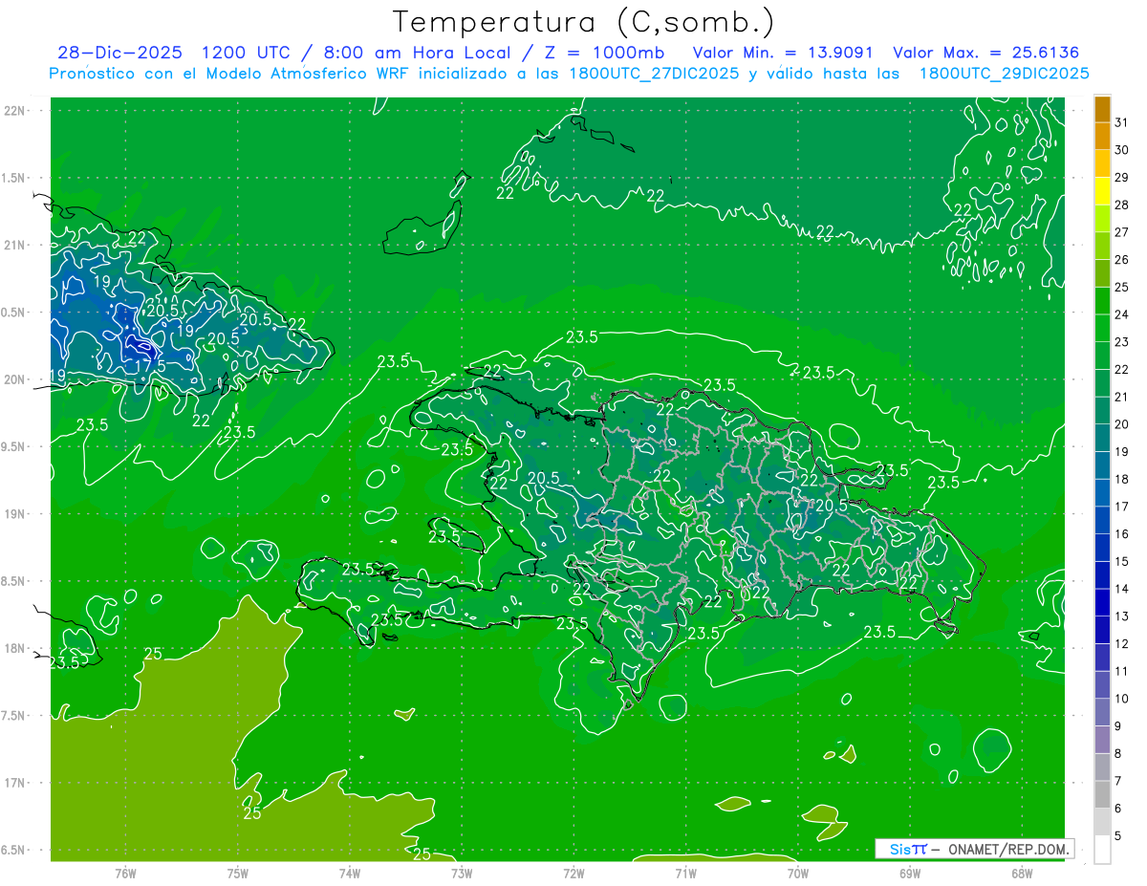Select the title 'Temperatura (C,somb.)'
Screen dimensions: 1147x886
(x=584, y=21)
